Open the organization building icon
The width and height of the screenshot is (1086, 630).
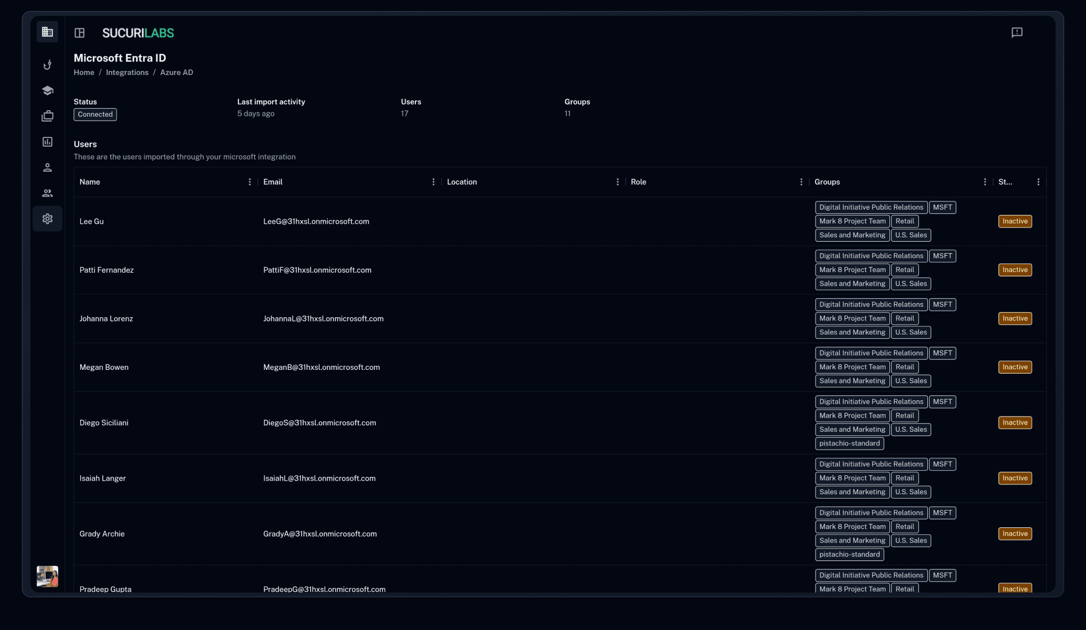(x=47, y=32)
